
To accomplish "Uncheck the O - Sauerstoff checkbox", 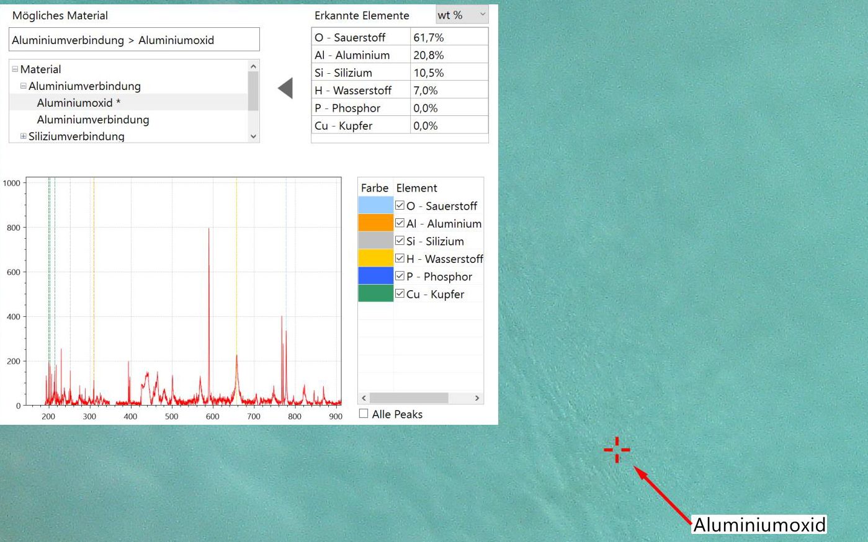I will coord(400,205).
